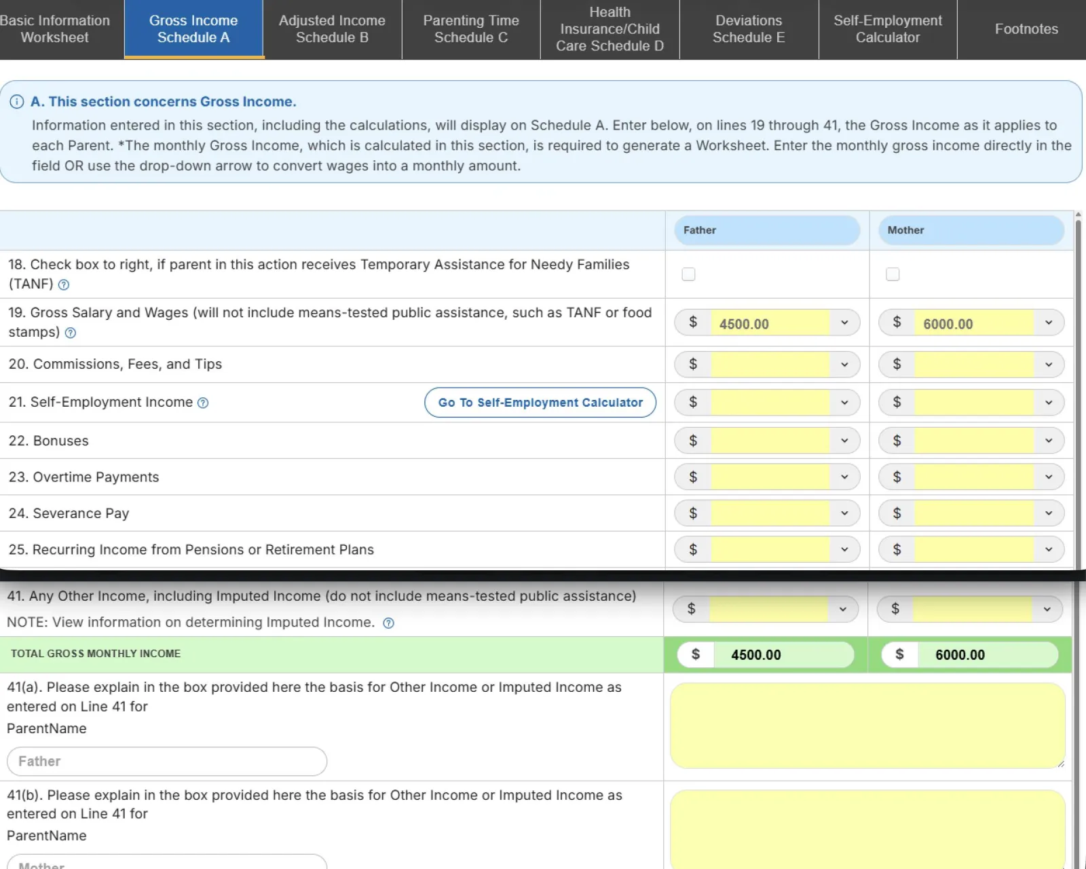Open Self-Employment Income help icon
The width and height of the screenshot is (1086, 869).
tap(203, 403)
